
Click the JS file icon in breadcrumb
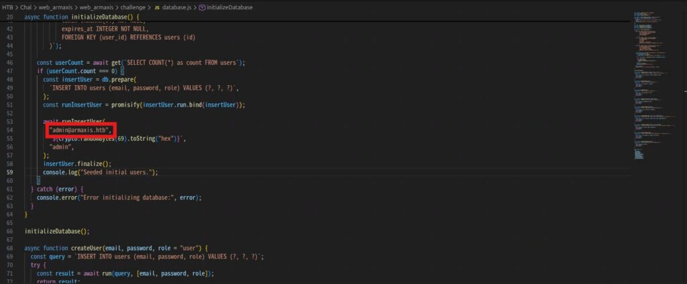click(157, 7)
